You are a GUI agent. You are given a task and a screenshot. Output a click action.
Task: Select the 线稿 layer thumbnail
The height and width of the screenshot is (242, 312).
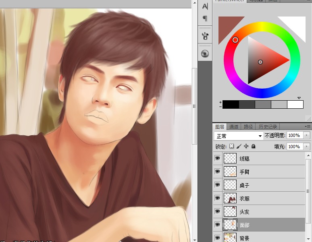point(230,158)
